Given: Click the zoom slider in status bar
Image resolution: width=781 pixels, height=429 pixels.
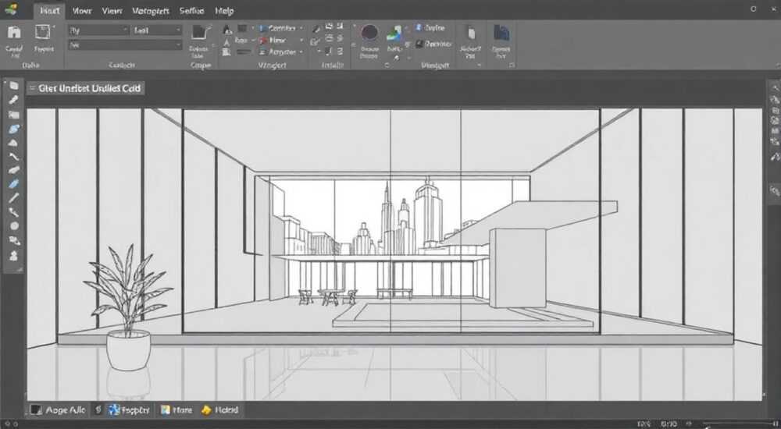Looking at the screenshot, I should 740,424.
